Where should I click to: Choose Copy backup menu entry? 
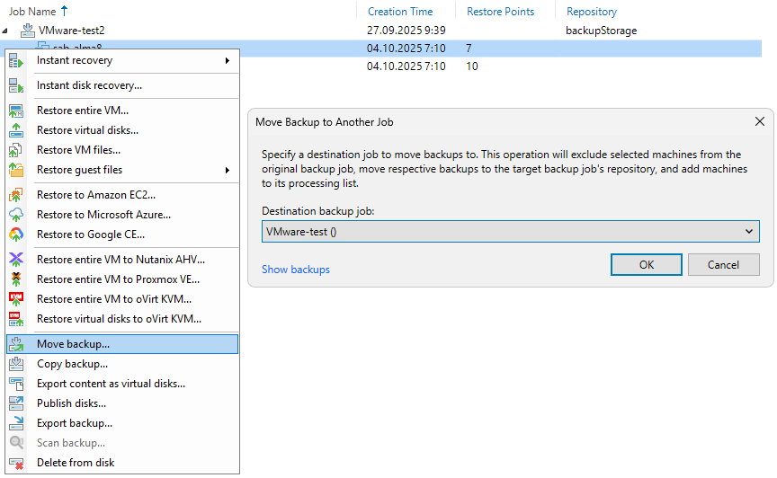pyautogui.click(x=122, y=364)
